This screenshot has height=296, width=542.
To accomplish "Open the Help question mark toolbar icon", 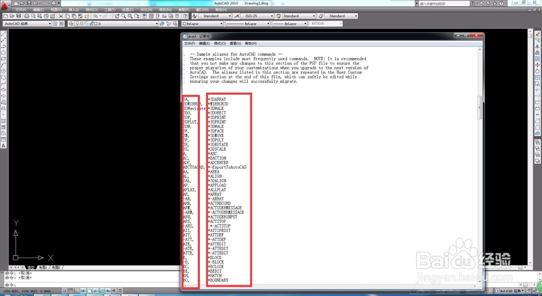I will (185, 16).
